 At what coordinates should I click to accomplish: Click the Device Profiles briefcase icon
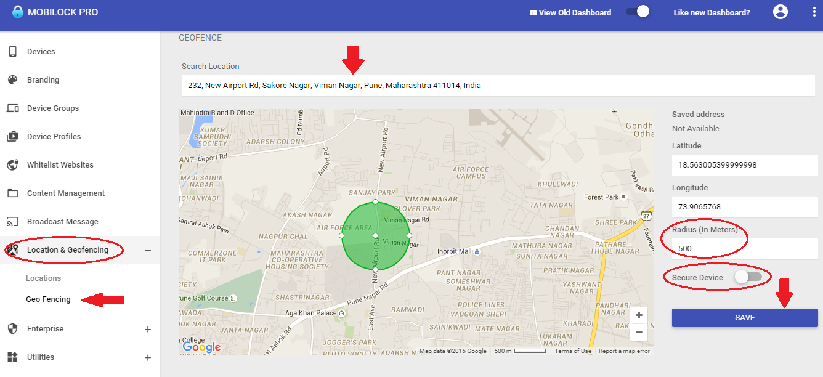[12, 137]
